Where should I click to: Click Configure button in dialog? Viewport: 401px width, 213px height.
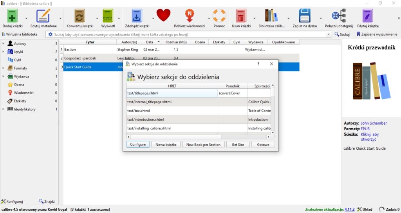[x=137, y=144]
